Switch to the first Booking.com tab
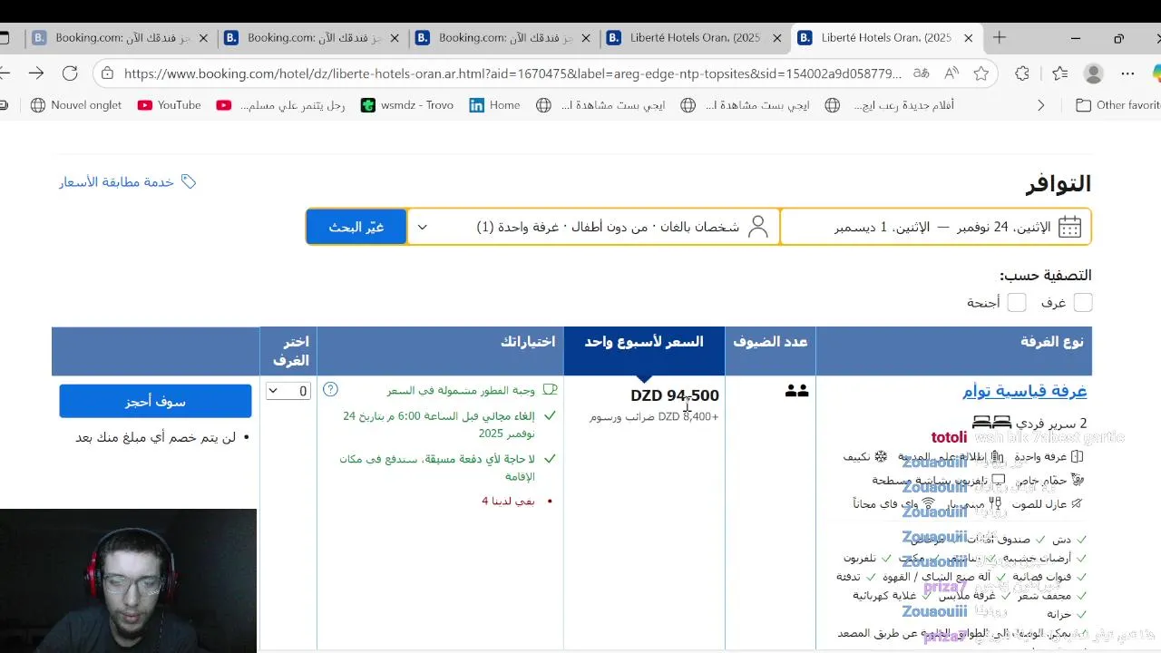Screen dimensions: 1161x653 pos(121,38)
